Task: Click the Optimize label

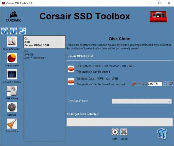Action: pyautogui.click(x=12, y=115)
